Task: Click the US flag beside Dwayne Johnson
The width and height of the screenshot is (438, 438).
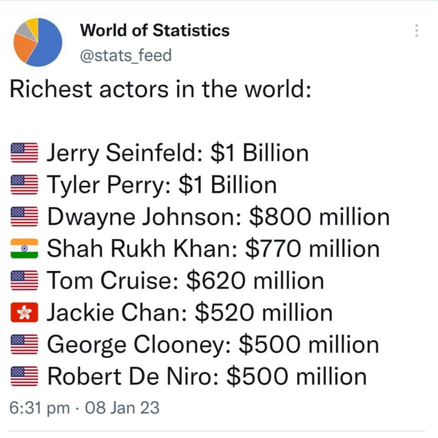Action: pos(25,217)
